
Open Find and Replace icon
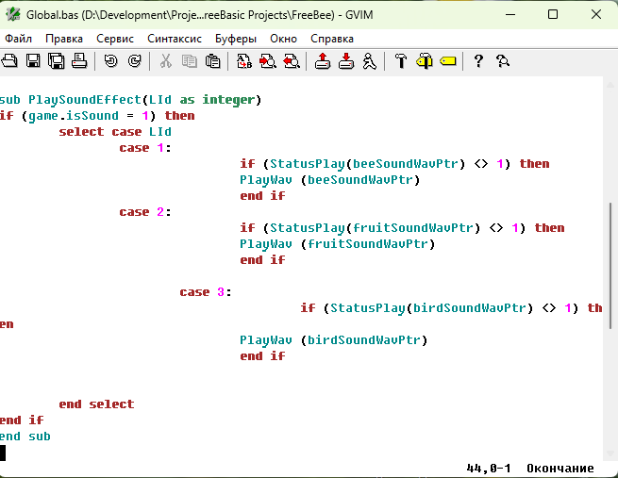[244, 61]
